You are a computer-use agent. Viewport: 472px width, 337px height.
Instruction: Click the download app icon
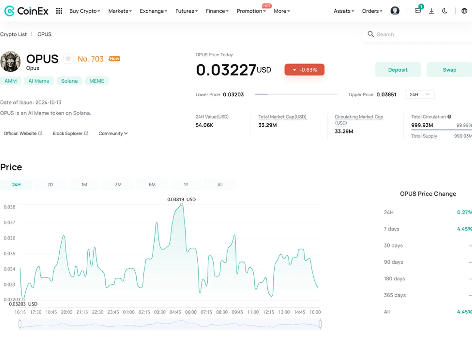click(431, 11)
